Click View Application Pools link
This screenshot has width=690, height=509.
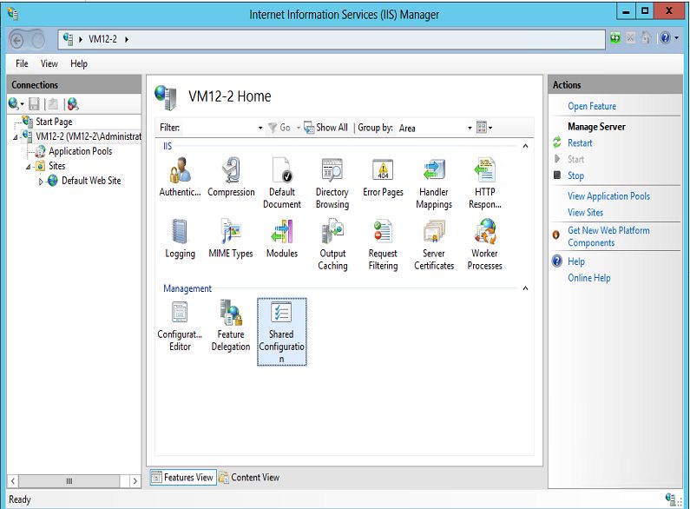[608, 196]
